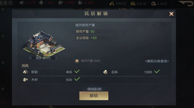Tap the 技 skill badge icon
The height and width of the screenshot is (108, 194).
(x=77, y=61)
